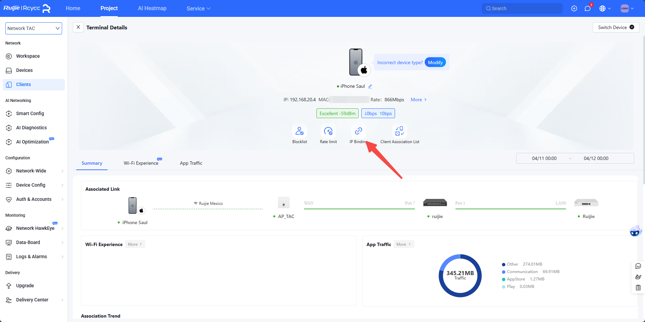Open Devices in sidebar
This screenshot has height=322, width=645.
pos(34,71)
